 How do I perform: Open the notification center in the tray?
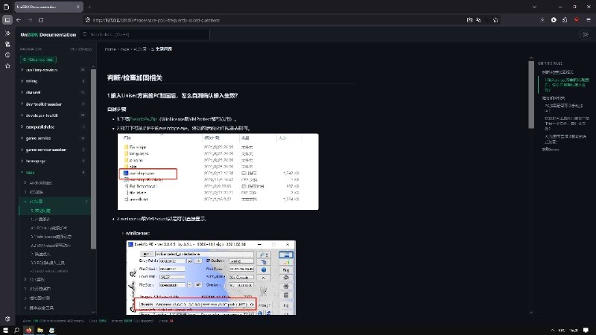pos(586,331)
